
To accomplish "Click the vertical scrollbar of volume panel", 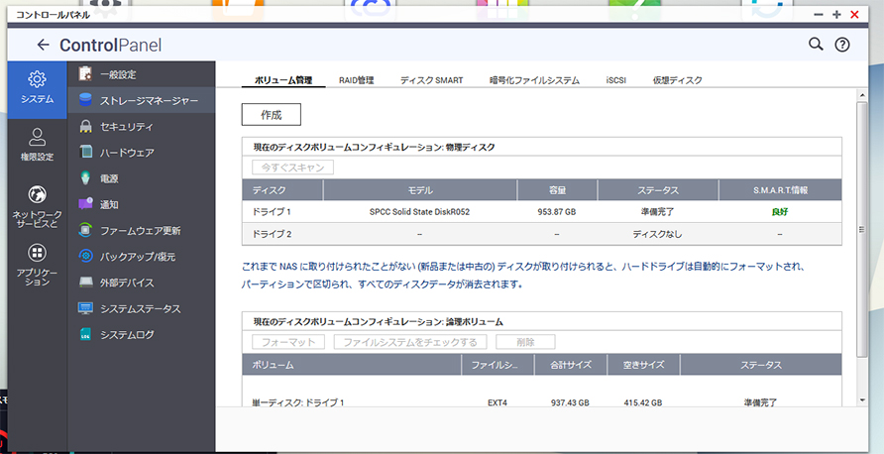I will pos(861,248).
